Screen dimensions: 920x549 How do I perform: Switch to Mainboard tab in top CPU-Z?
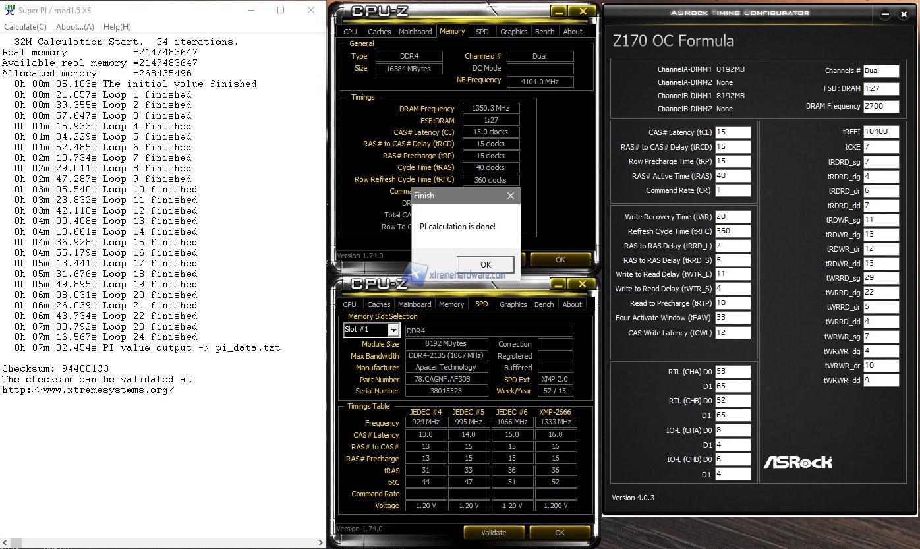[x=415, y=32]
